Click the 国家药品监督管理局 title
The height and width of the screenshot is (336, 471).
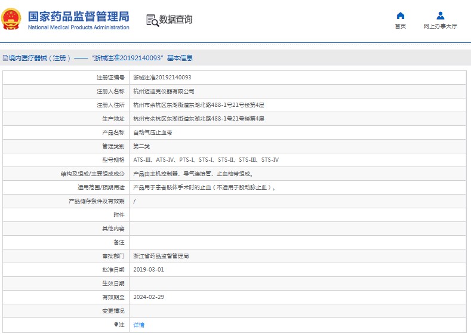78,17
